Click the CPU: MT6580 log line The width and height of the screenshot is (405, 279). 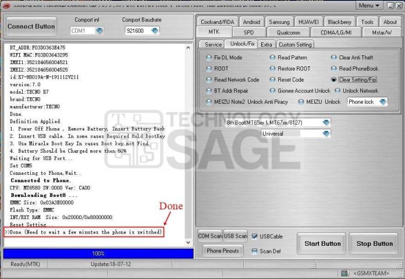50,188
